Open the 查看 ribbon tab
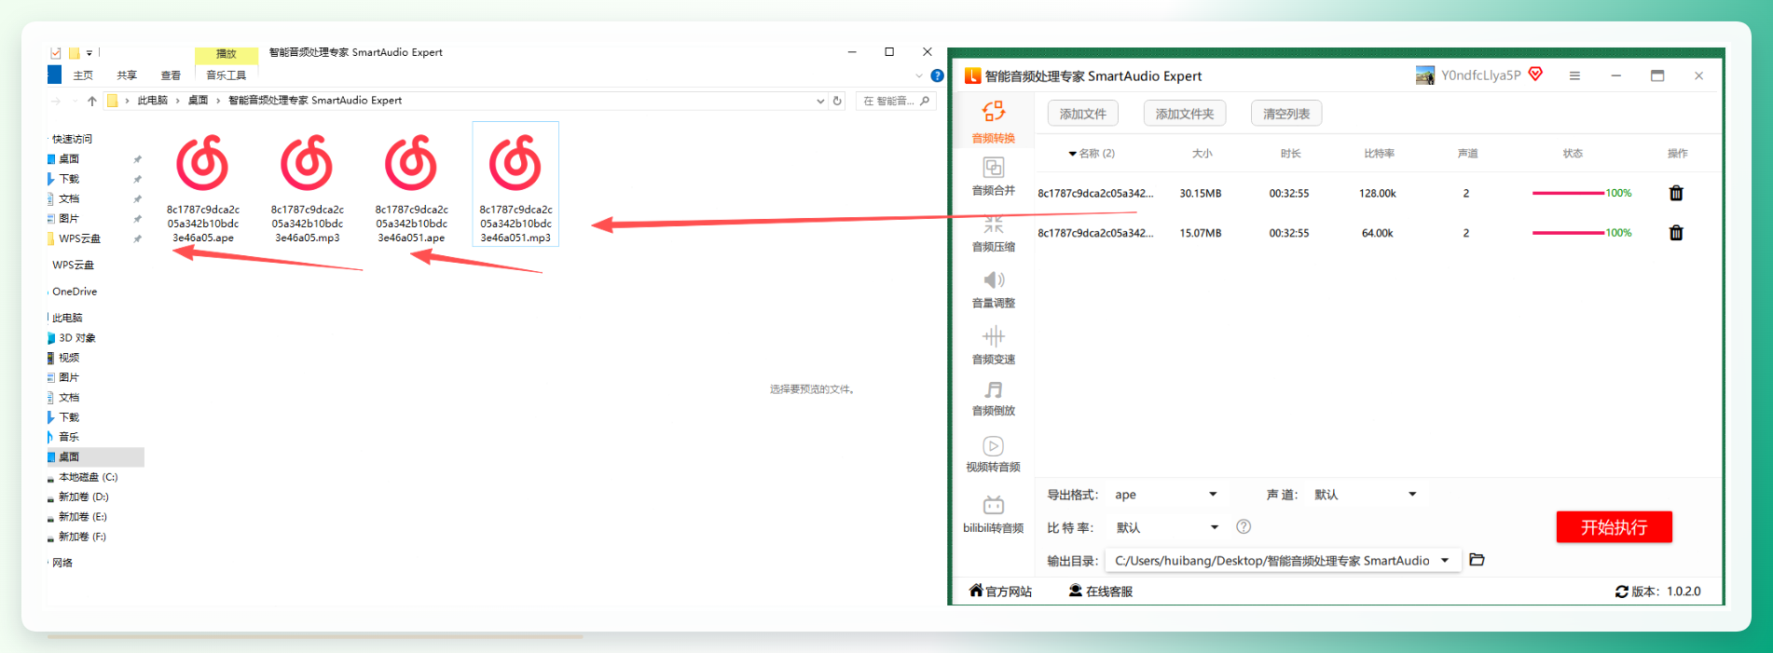Viewport: 1773px width, 653px height. pos(171,75)
